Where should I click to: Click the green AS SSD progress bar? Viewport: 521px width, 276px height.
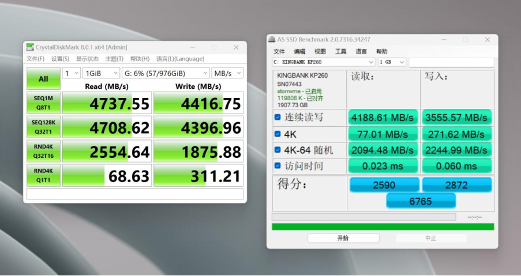click(x=383, y=226)
